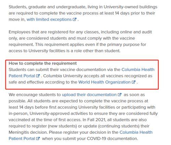The width and height of the screenshot is (171, 145).
Task: Click external link icon after first 'Patient Portal' in red box
Action: 38,76
